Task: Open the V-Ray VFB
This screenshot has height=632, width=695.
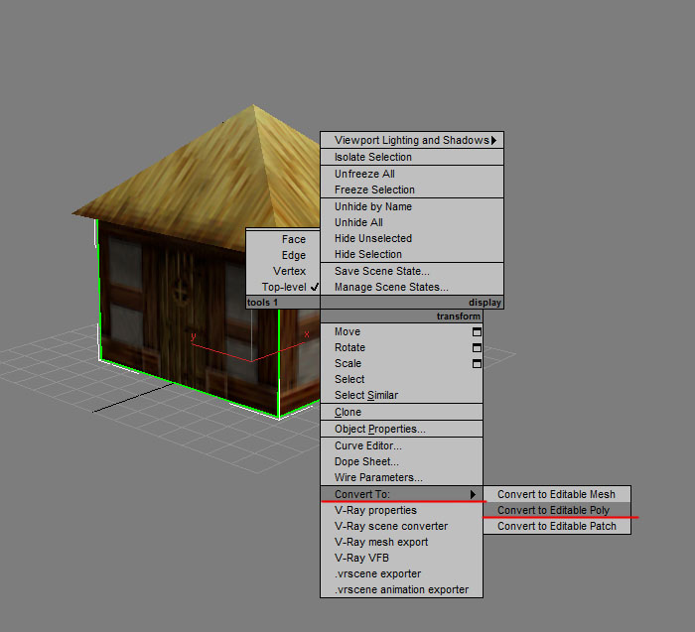Action: [401, 558]
